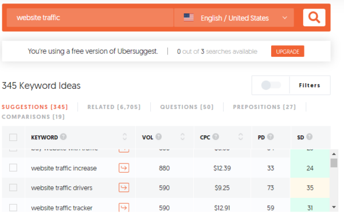This screenshot has height=219, width=344.
Task: Click the free version of Ubersuggest notice
Action: point(93,52)
